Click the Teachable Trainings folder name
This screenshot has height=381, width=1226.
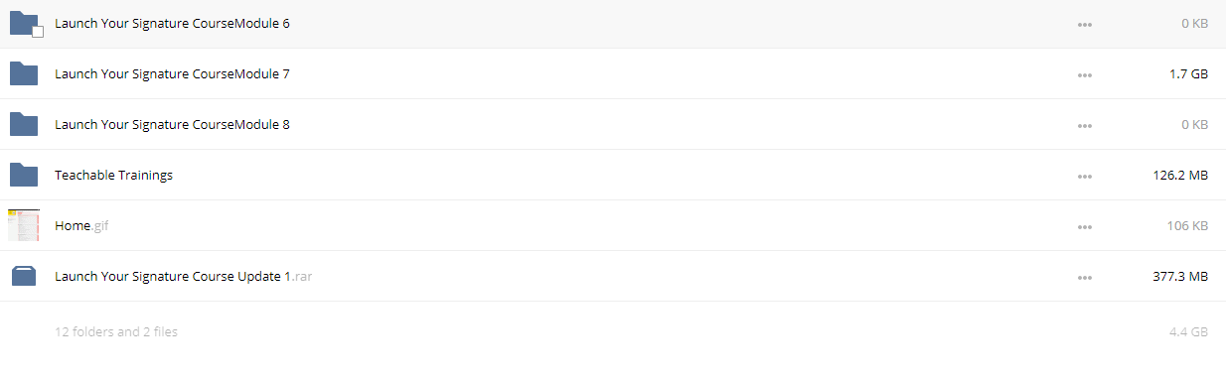pyautogui.click(x=113, y=175)
